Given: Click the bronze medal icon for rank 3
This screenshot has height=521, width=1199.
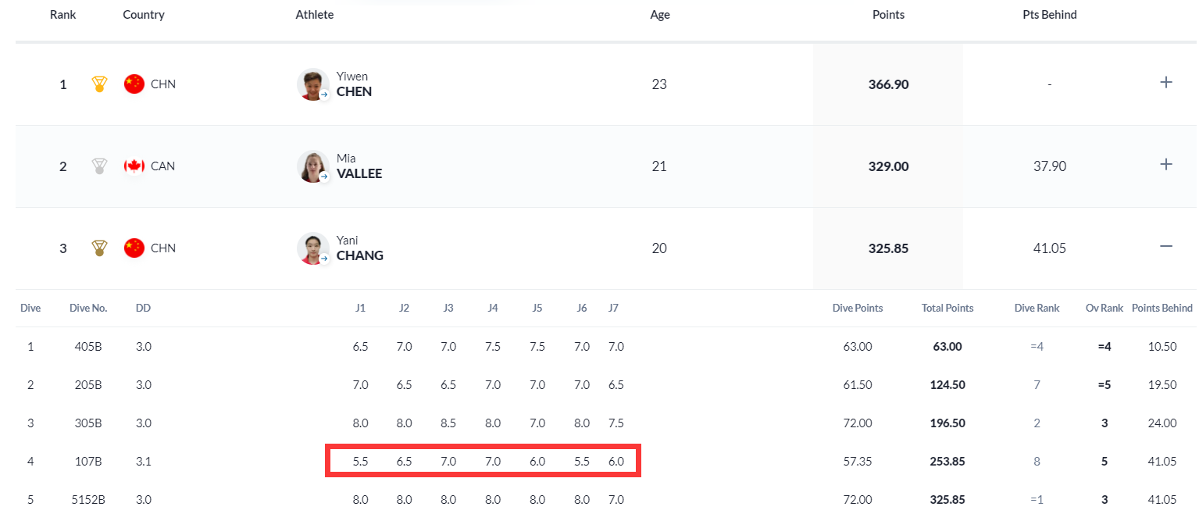Looking at the screenshot, I should [99, 248].
